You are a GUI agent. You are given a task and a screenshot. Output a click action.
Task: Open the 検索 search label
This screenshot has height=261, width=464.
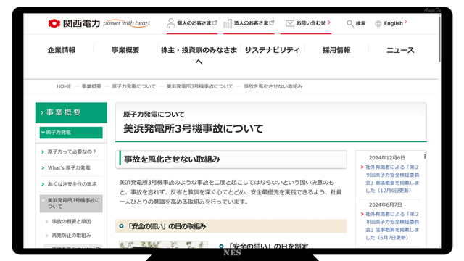(x=360, y=23)
